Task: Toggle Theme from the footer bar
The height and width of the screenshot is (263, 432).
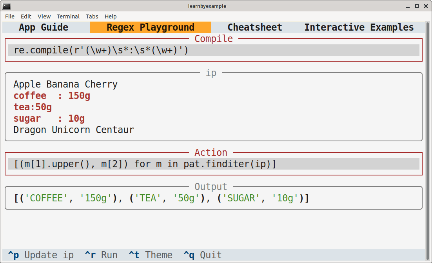Action: coord(151,255)
